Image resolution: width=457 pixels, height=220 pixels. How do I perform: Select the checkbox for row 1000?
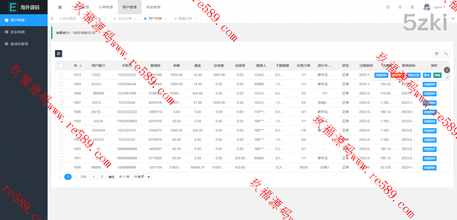pyautogui.click(x=61, y=167)
